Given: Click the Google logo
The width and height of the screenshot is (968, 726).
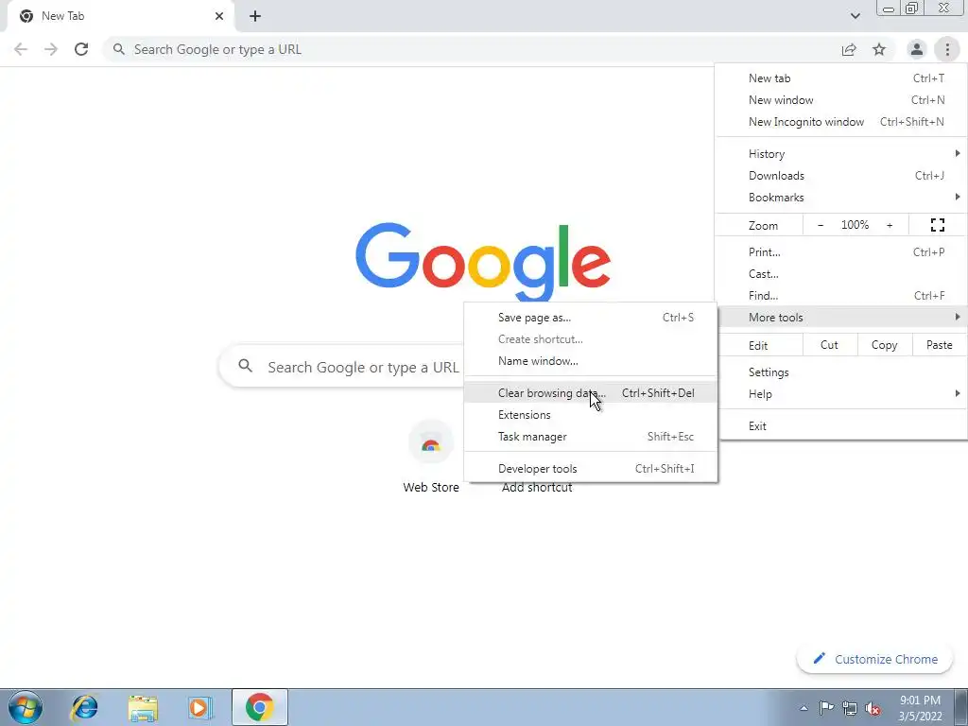Looking at the screenshot, I should 483,261.
